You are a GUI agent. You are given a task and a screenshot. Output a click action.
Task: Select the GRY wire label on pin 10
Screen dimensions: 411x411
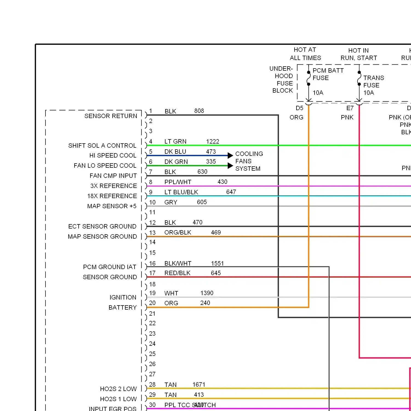tap(171, 202)
